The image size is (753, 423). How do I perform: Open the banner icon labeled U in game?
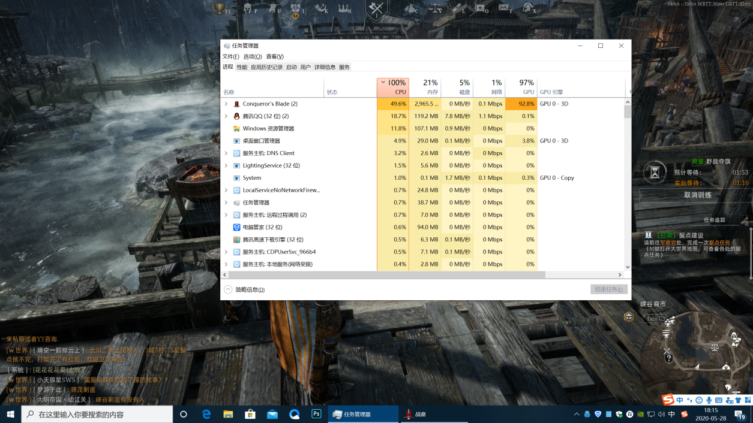[273, 8]
